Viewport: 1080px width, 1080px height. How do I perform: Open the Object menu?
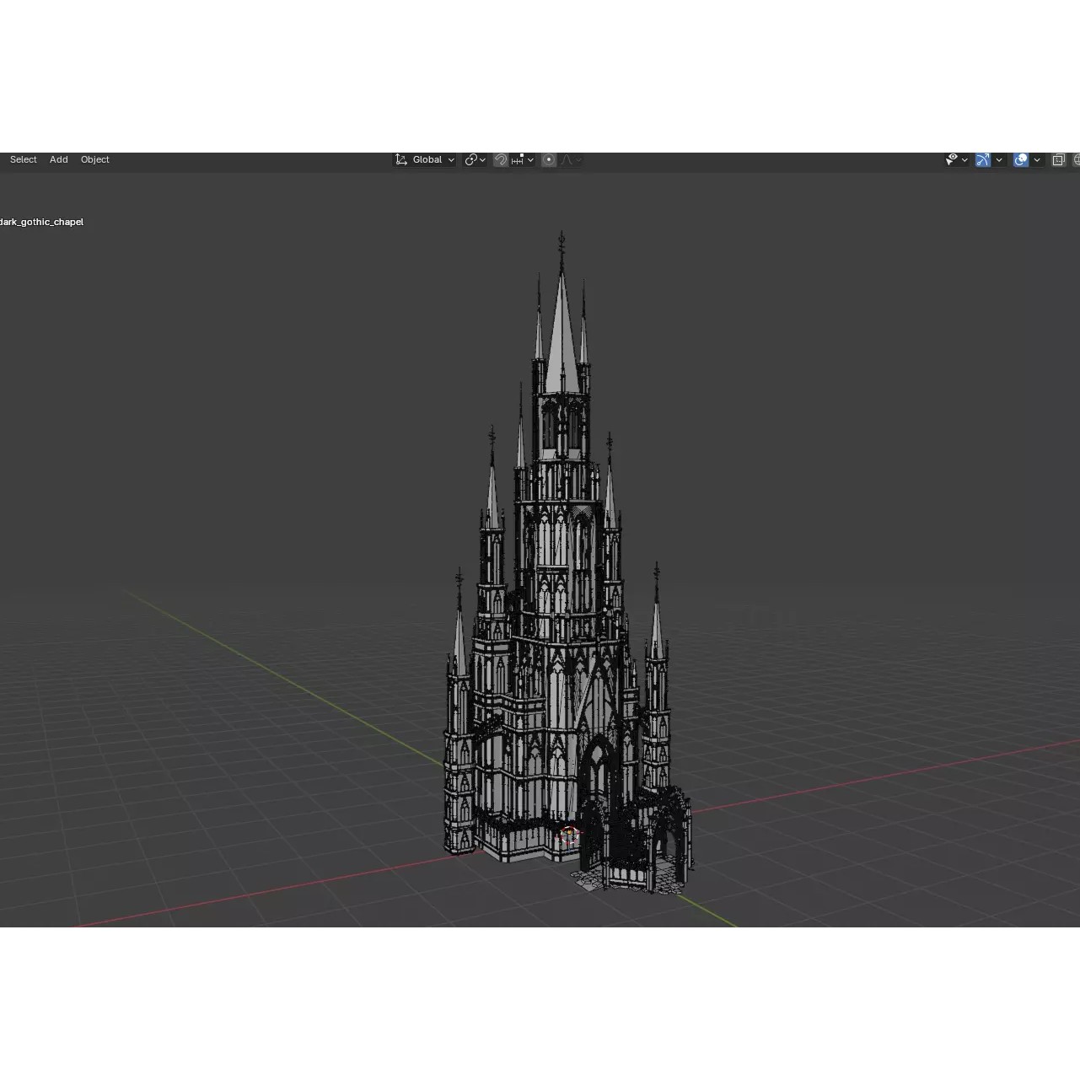point(94,159)
